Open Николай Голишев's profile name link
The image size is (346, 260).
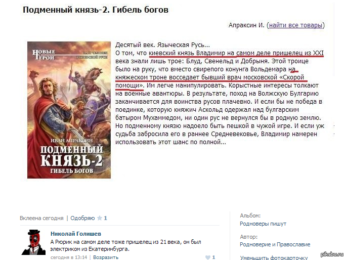point(76,234)
